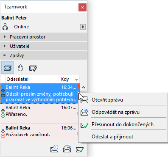
Task: Click the user status person icon
Action: click(x=5, y=27)
